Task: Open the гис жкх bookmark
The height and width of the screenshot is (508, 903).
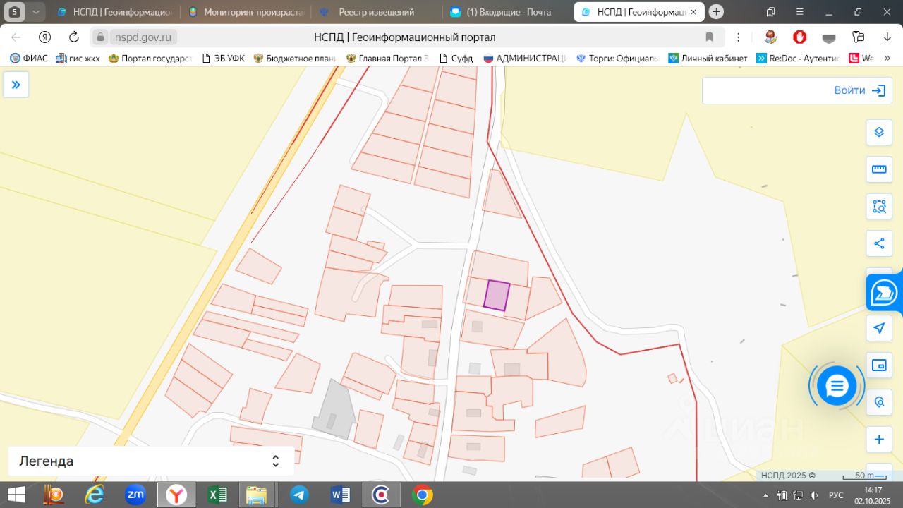Action: coord(78,59)
